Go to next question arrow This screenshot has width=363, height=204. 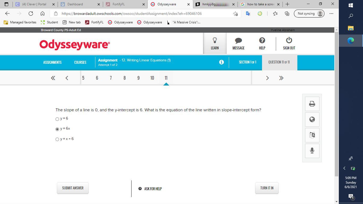coord(267,78)
